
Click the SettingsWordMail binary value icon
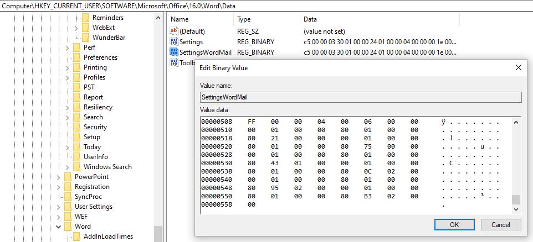pos(174,52)
